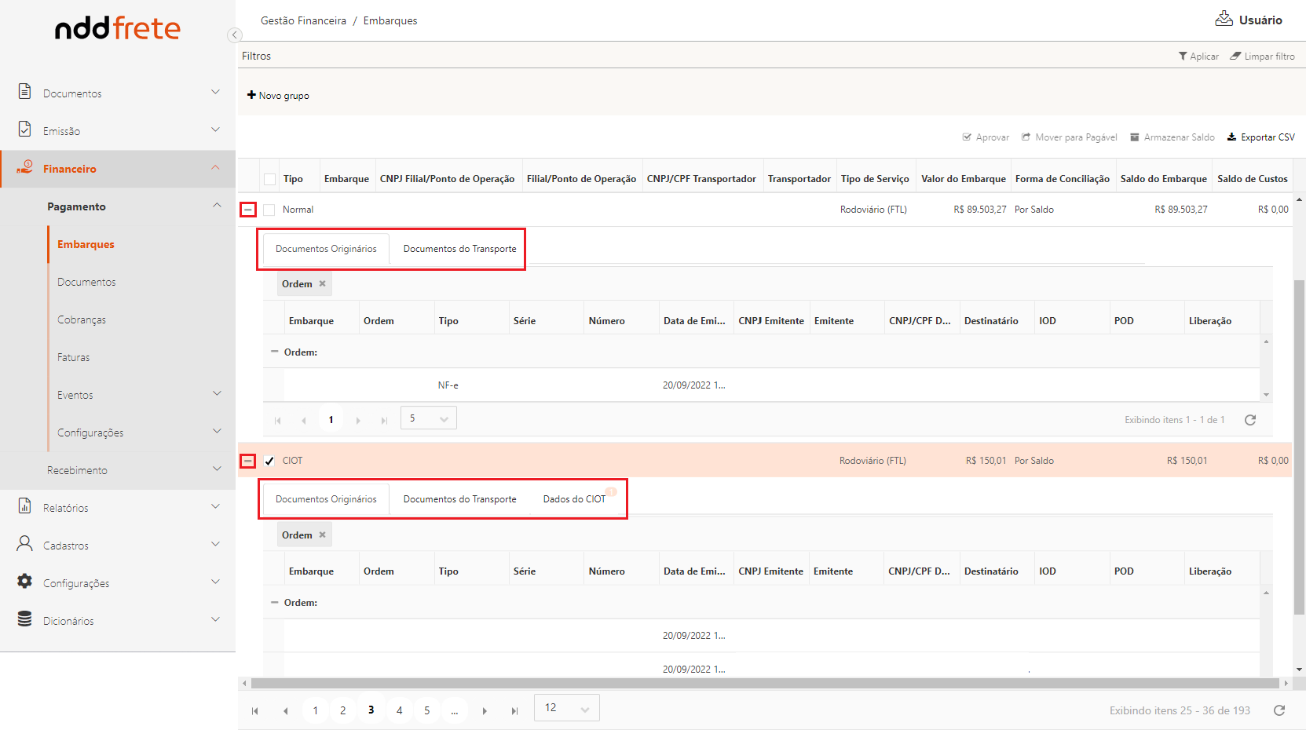The width and height of the screenshot is (1306, 730).
Task: Expand the Eventos submenu
Action: 217,394
